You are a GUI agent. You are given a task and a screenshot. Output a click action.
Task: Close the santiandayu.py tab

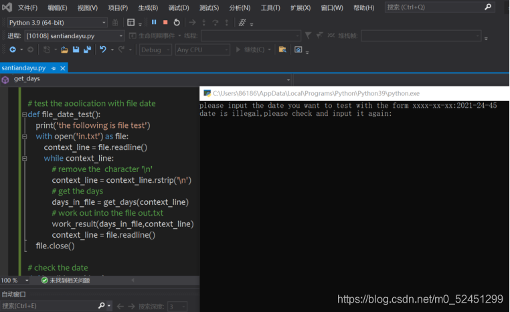[63, 68]
